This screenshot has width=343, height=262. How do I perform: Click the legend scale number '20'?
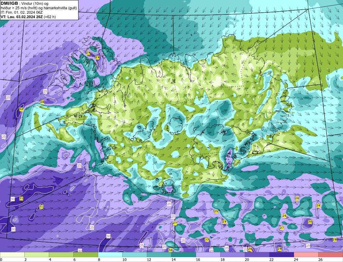247,260
